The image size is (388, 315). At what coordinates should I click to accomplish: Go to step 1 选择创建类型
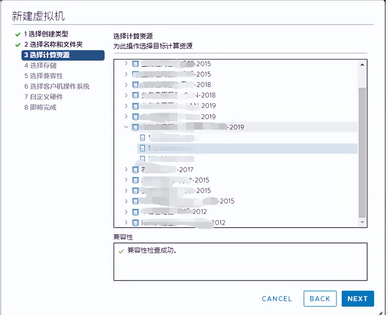(x=46, y=34)
